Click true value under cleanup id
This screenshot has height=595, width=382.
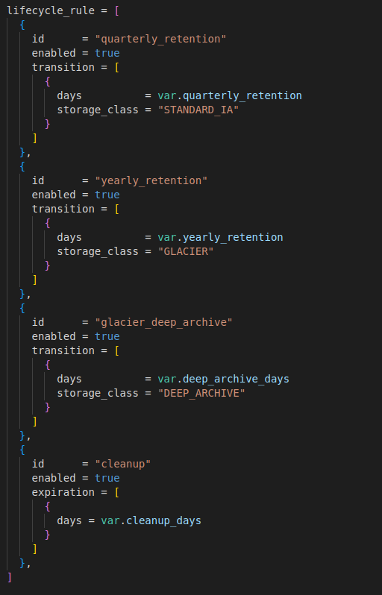point(107,478)
